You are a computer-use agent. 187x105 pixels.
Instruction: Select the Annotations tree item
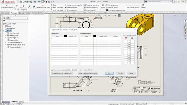point(11,29)
